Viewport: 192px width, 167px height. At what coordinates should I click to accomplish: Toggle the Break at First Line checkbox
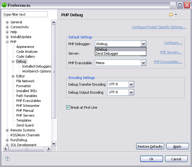click(x=68, y=107)
